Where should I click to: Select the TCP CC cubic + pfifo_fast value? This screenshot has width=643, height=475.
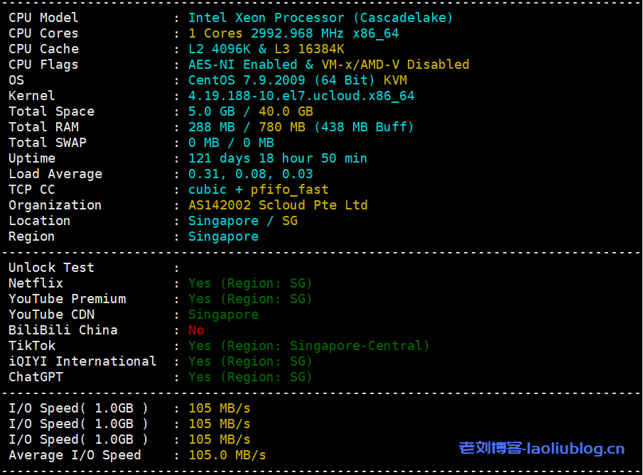(x=258, y=190)
